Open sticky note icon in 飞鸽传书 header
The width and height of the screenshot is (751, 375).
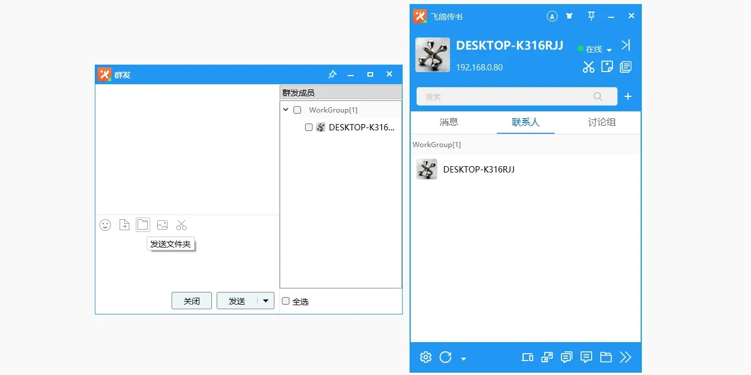point(607,67)
